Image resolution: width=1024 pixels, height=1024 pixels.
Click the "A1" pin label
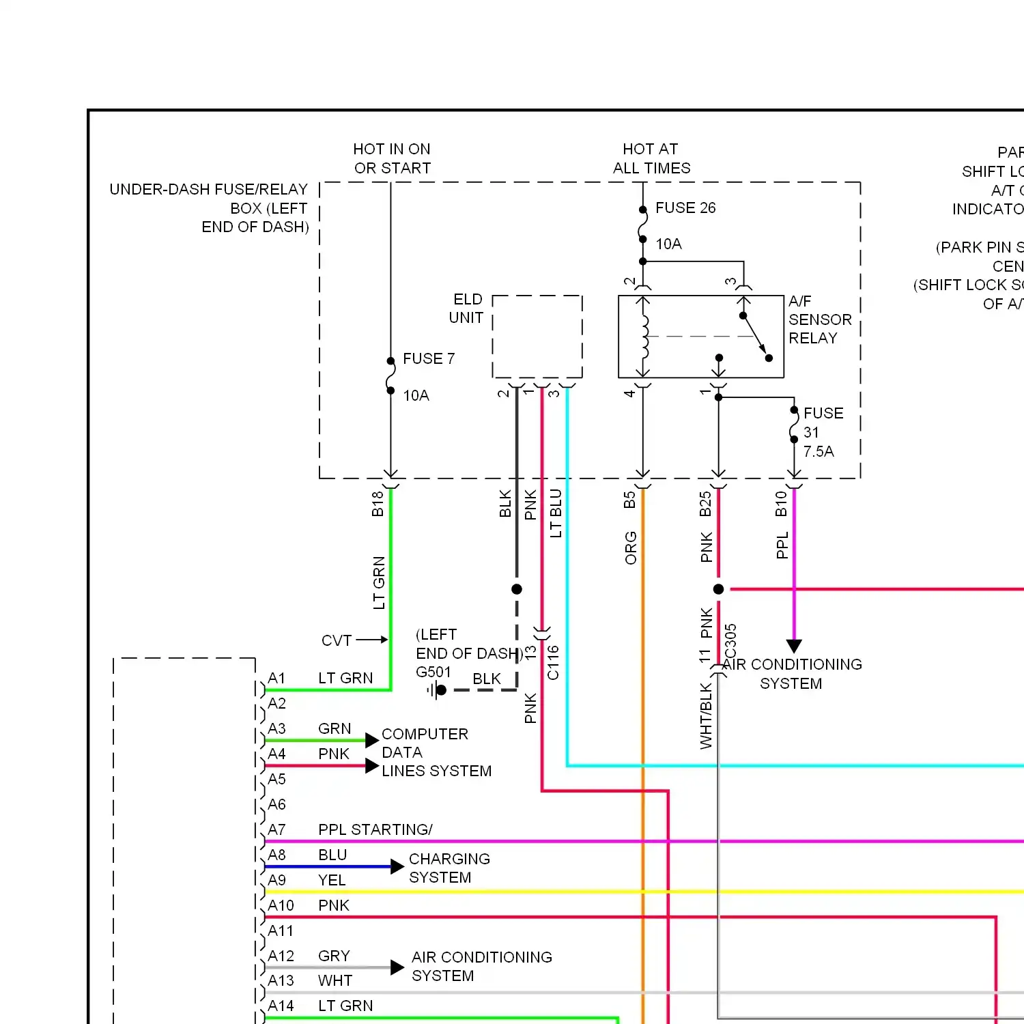[276, 678]
